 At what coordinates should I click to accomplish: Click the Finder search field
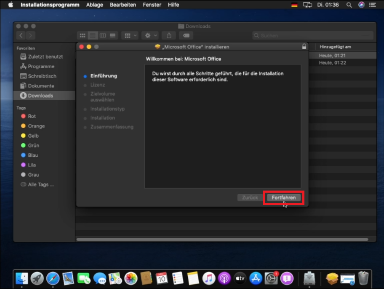(x=312, y=36)
